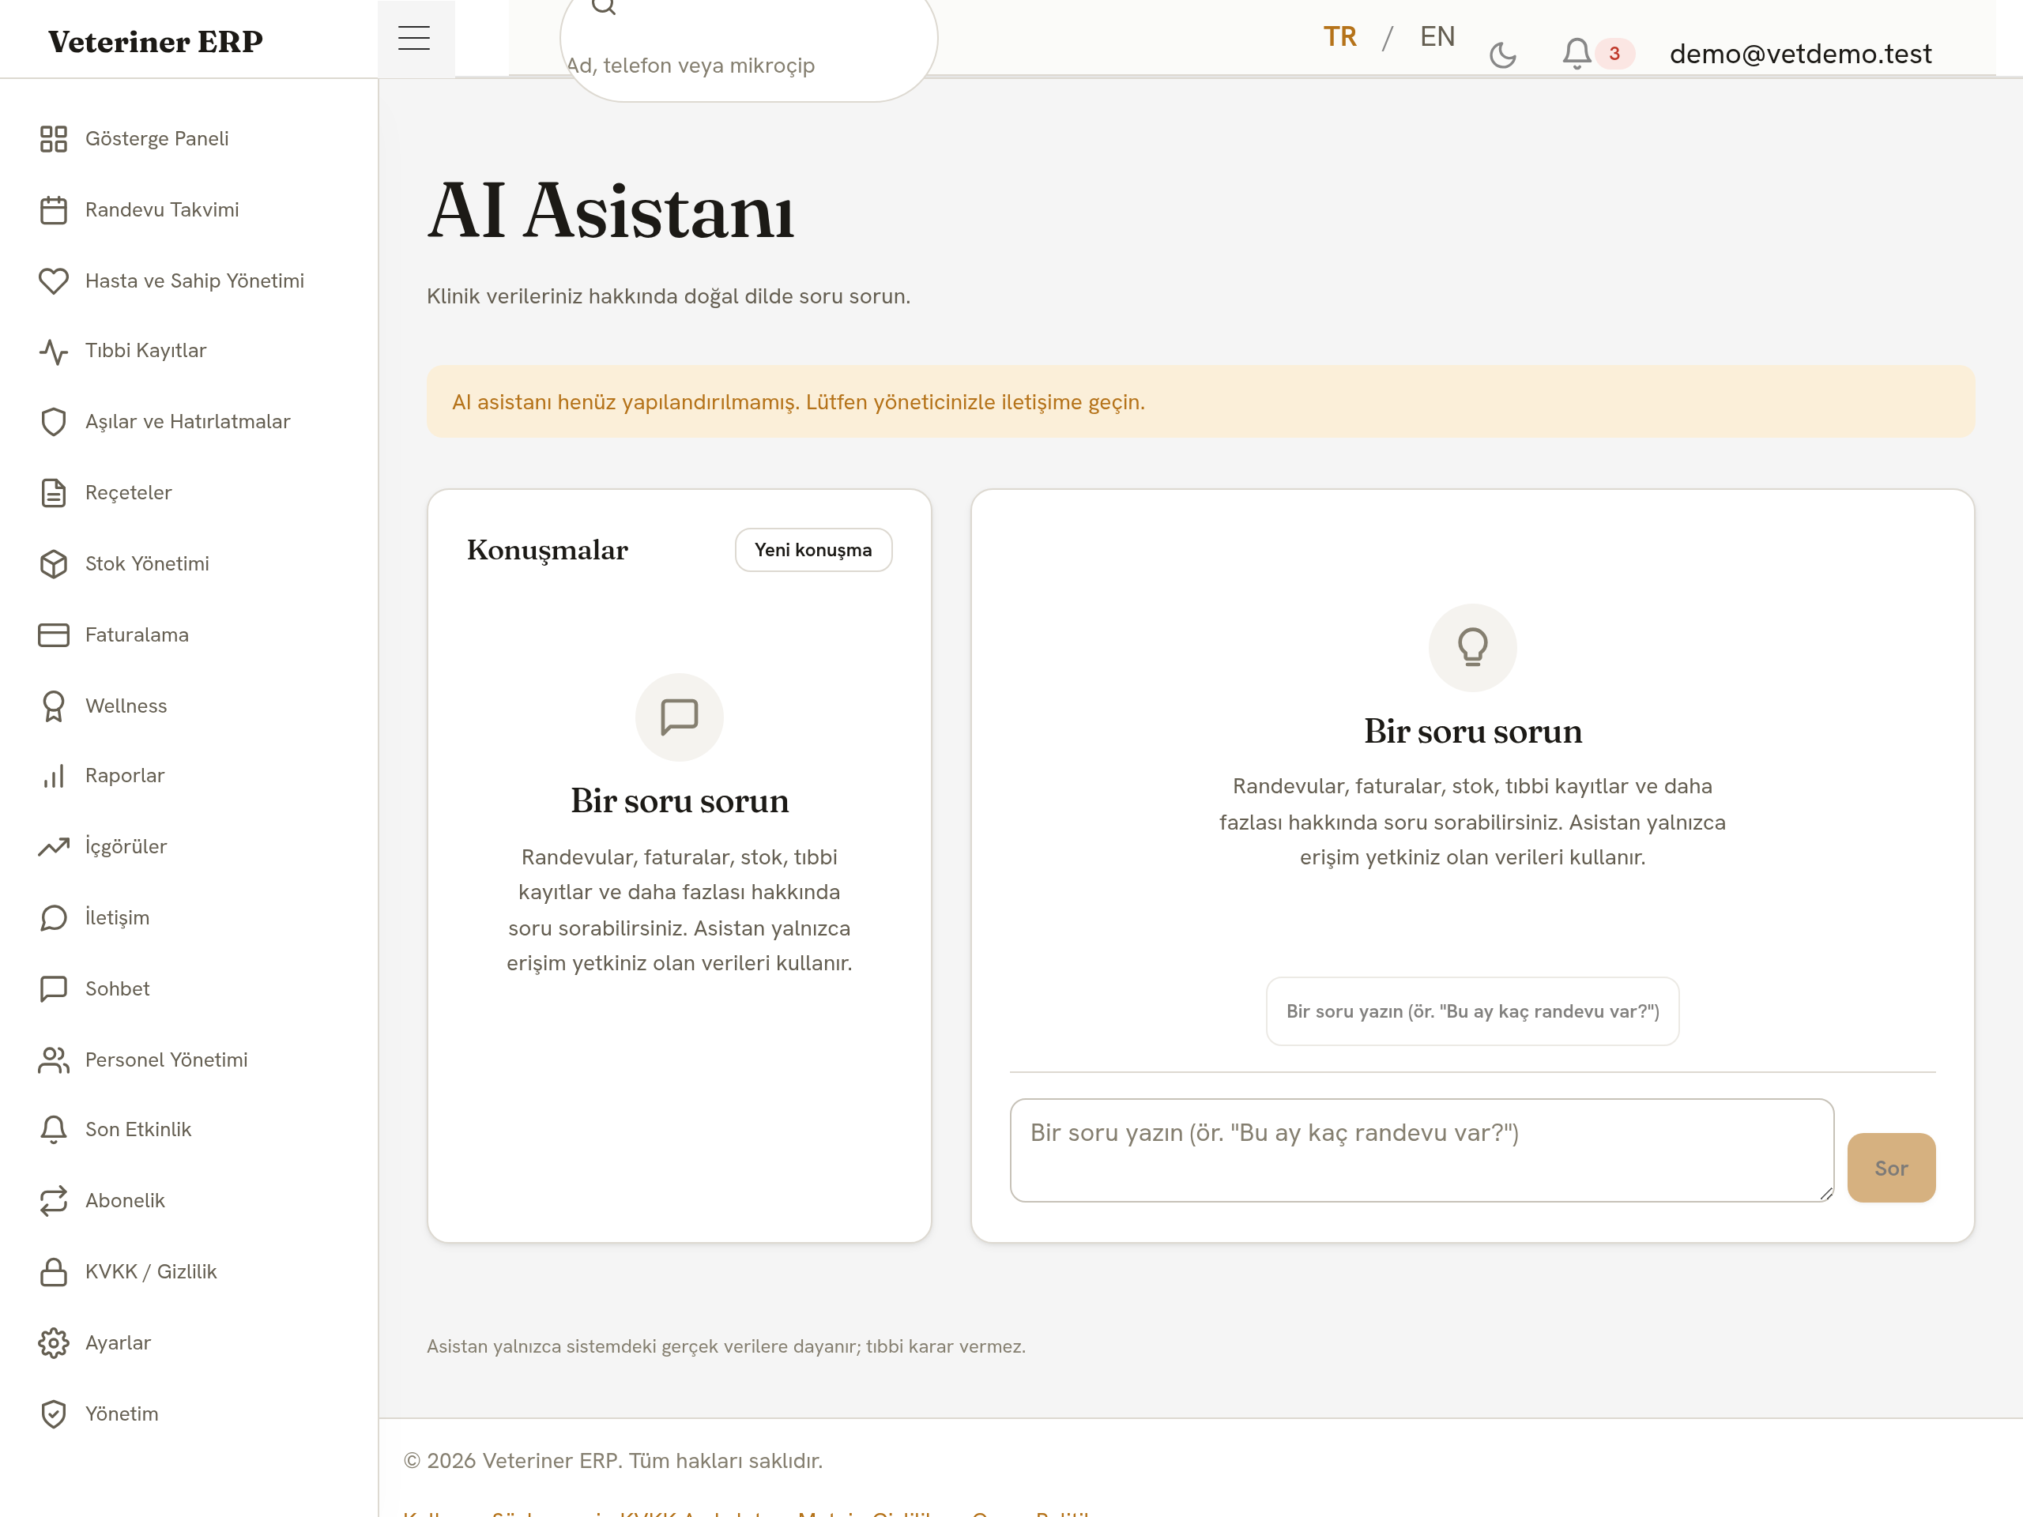This screenshot has height=1517, width=2023.
Task: Click the Tıbbi Kayıtlar pulse icon
Action: (x=54, y=351)
